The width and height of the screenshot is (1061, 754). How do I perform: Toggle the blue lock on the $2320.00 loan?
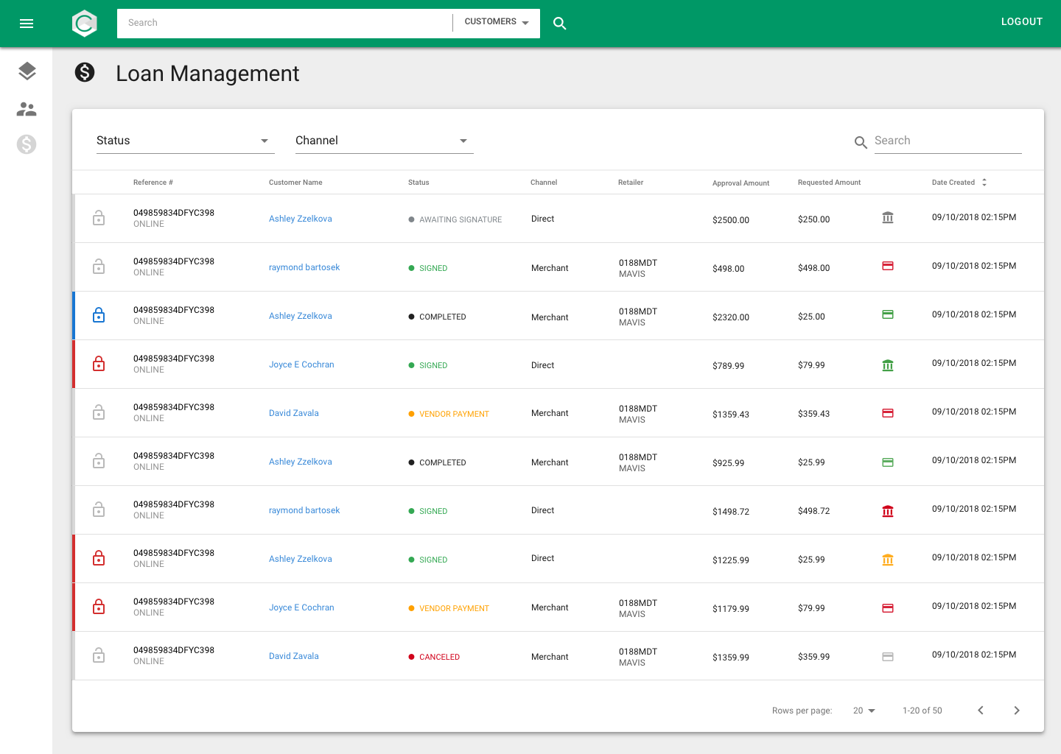pos(99,315)
